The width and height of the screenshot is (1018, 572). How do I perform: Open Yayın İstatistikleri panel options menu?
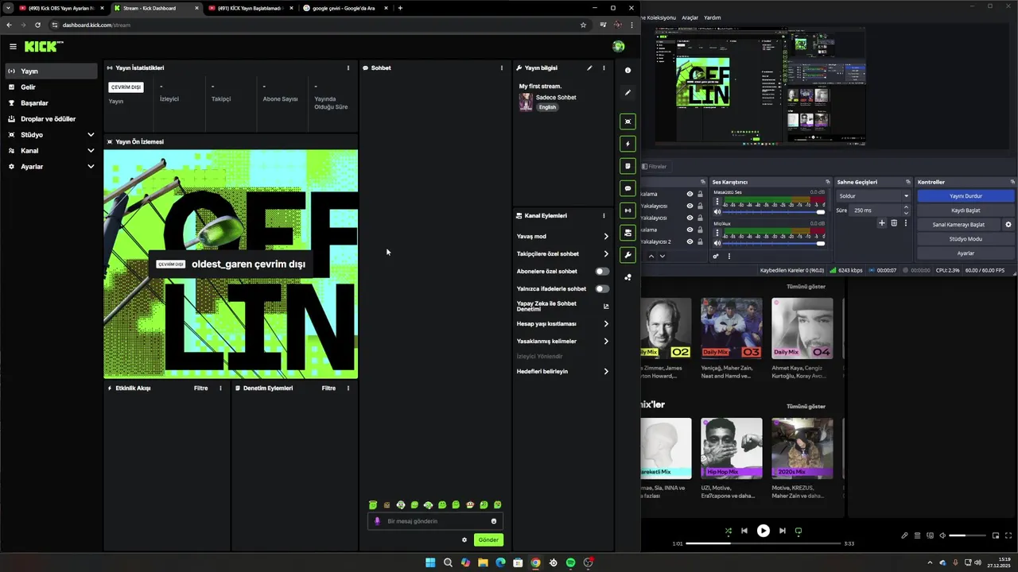pyautogui.click(x=348, y=68)
